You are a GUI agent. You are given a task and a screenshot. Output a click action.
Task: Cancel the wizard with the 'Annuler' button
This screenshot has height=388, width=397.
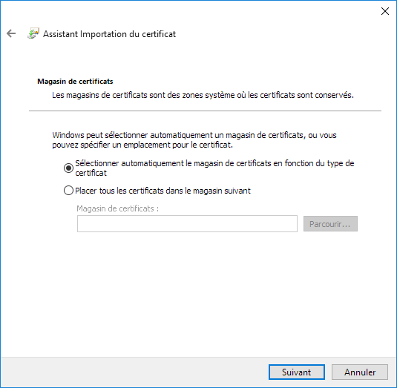click(x=360, y=372)
